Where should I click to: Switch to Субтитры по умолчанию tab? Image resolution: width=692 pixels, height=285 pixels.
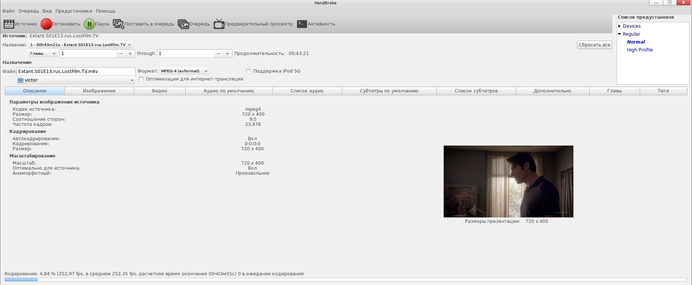point(389,91)
